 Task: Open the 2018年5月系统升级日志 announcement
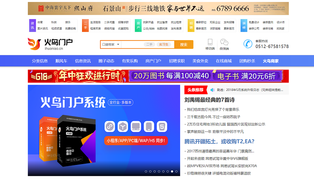coord(250,90)
